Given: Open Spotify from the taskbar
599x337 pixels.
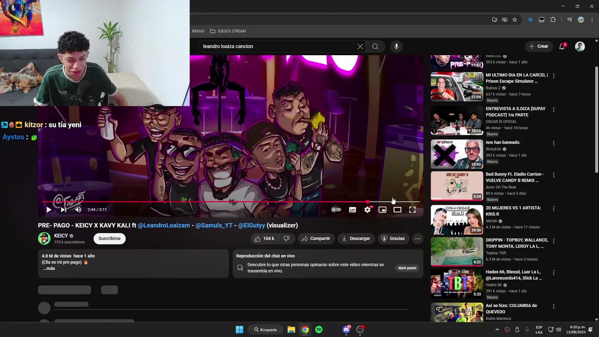Looking at the screenshot, I should [319, 330].
